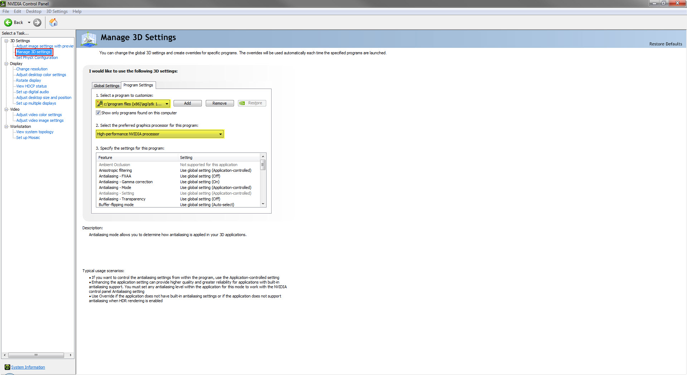Click the Restore button
The width and height of the screenshot is (687, 375).
(x=252, y=103)
